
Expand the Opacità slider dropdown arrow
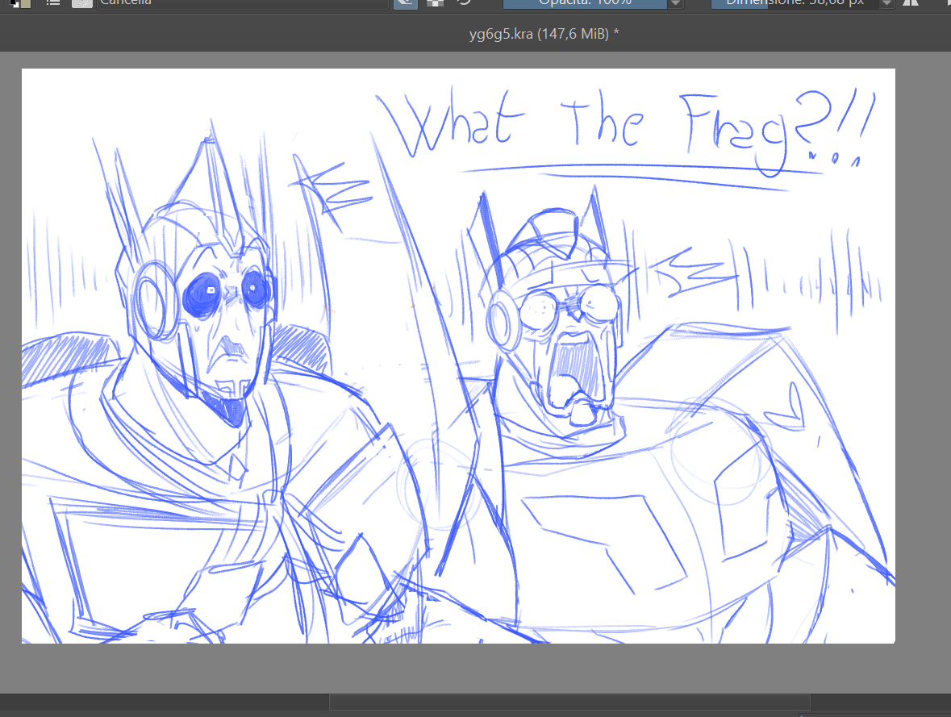676,4
